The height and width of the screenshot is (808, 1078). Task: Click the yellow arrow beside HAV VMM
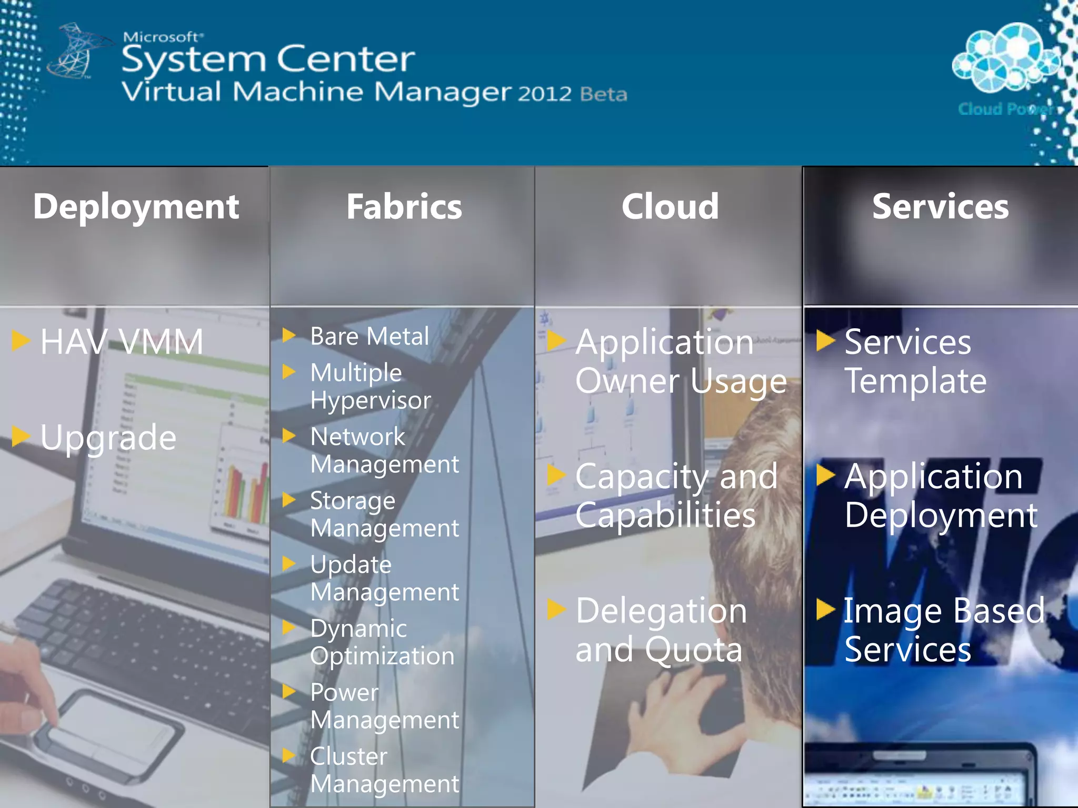21,340
